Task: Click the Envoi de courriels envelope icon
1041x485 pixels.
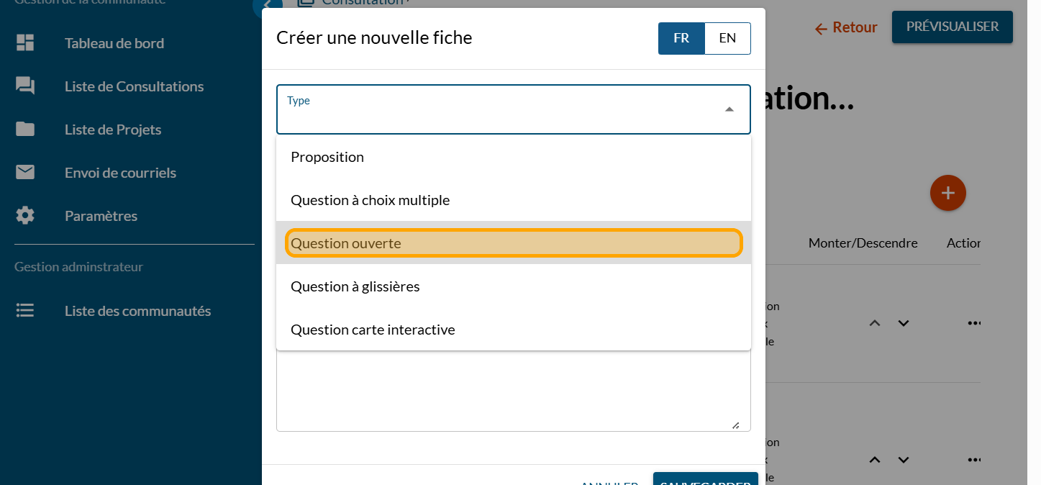Action: point(25,173)
